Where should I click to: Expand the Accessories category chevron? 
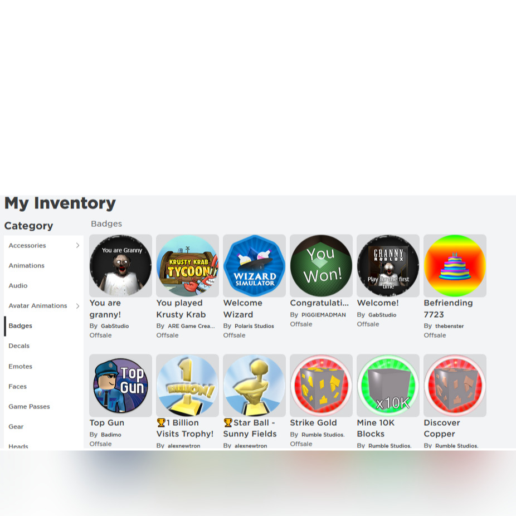(x=77, y=245)
